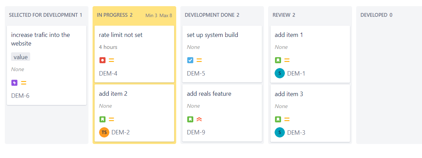This screenshot has height=158, width=422.
Task: Open the 'add item 2' card title
Action: [113, 94]
